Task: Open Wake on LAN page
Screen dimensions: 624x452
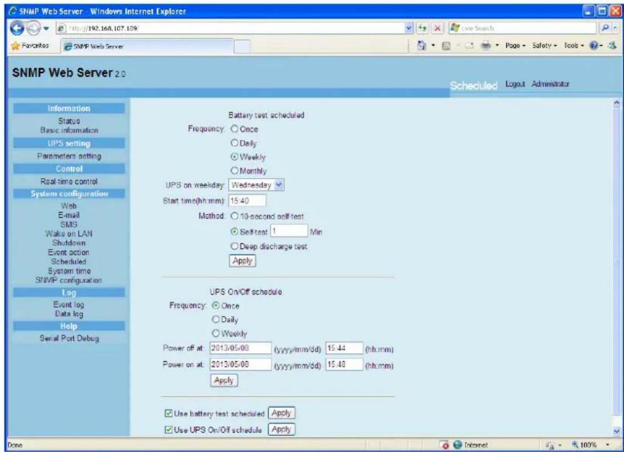Action: [x=69, y=233]
